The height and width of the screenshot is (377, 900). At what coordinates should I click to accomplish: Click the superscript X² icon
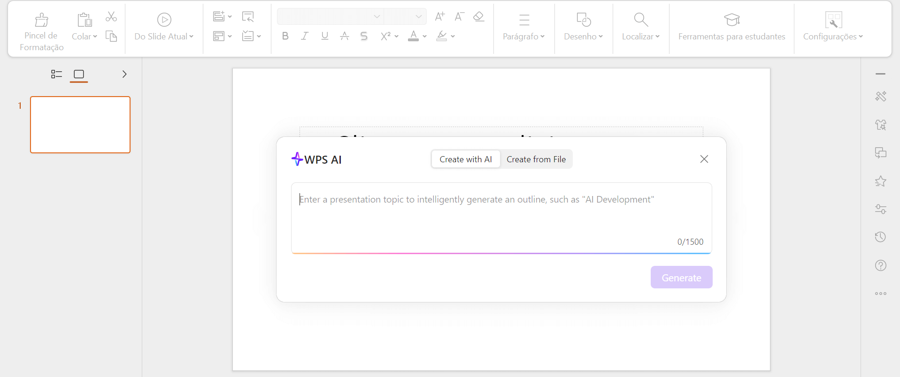(385, 36)
